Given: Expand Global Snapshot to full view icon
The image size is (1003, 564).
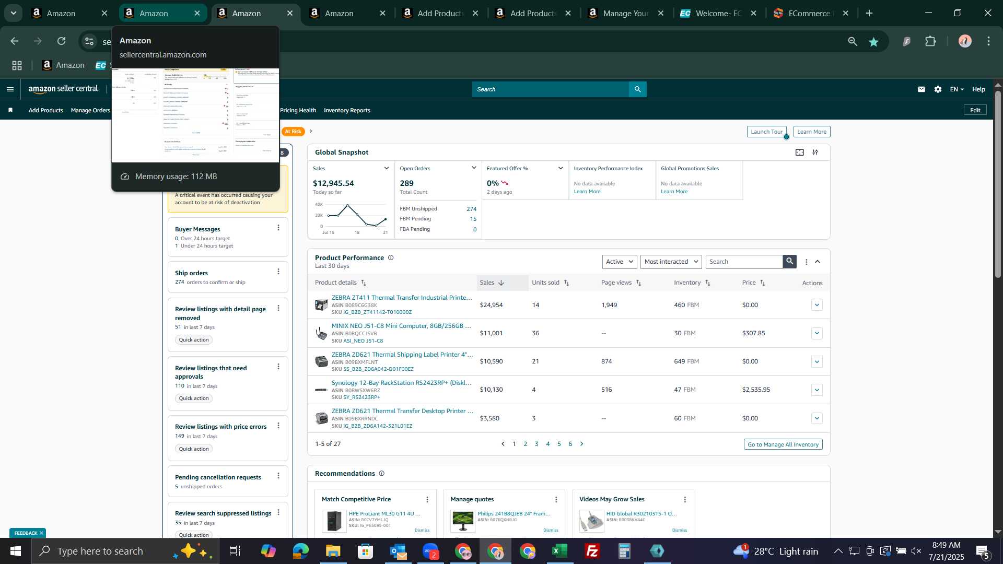Looking at the screenshot, I should 800,152.
